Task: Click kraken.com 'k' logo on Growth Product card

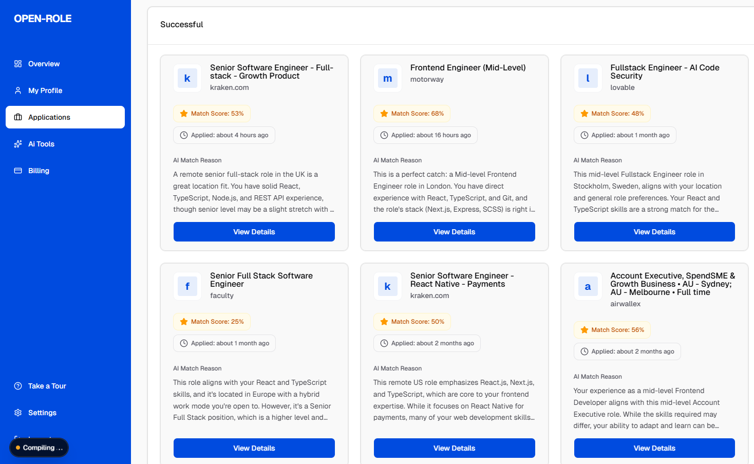Action: [x=187, y=78]
